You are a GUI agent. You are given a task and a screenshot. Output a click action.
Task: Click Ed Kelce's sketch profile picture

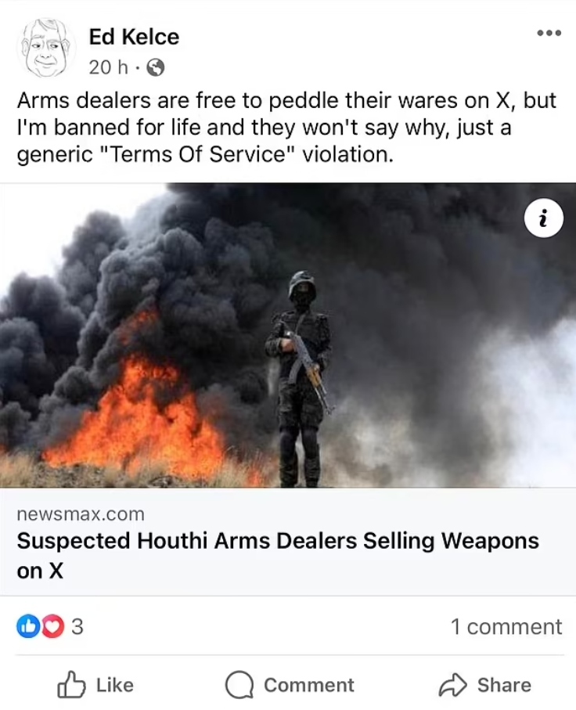[44, 49]
